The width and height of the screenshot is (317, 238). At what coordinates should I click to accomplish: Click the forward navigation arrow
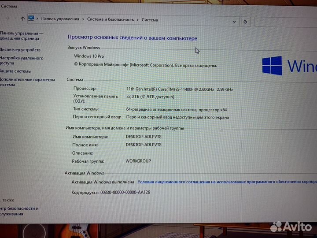[7, 18]
